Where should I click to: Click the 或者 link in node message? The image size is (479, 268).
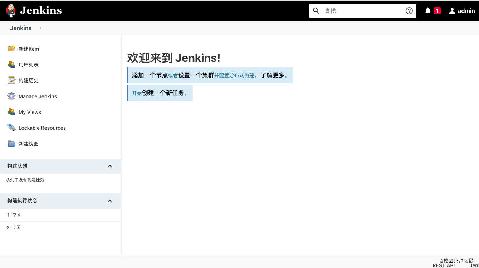[x=173, y=75]
